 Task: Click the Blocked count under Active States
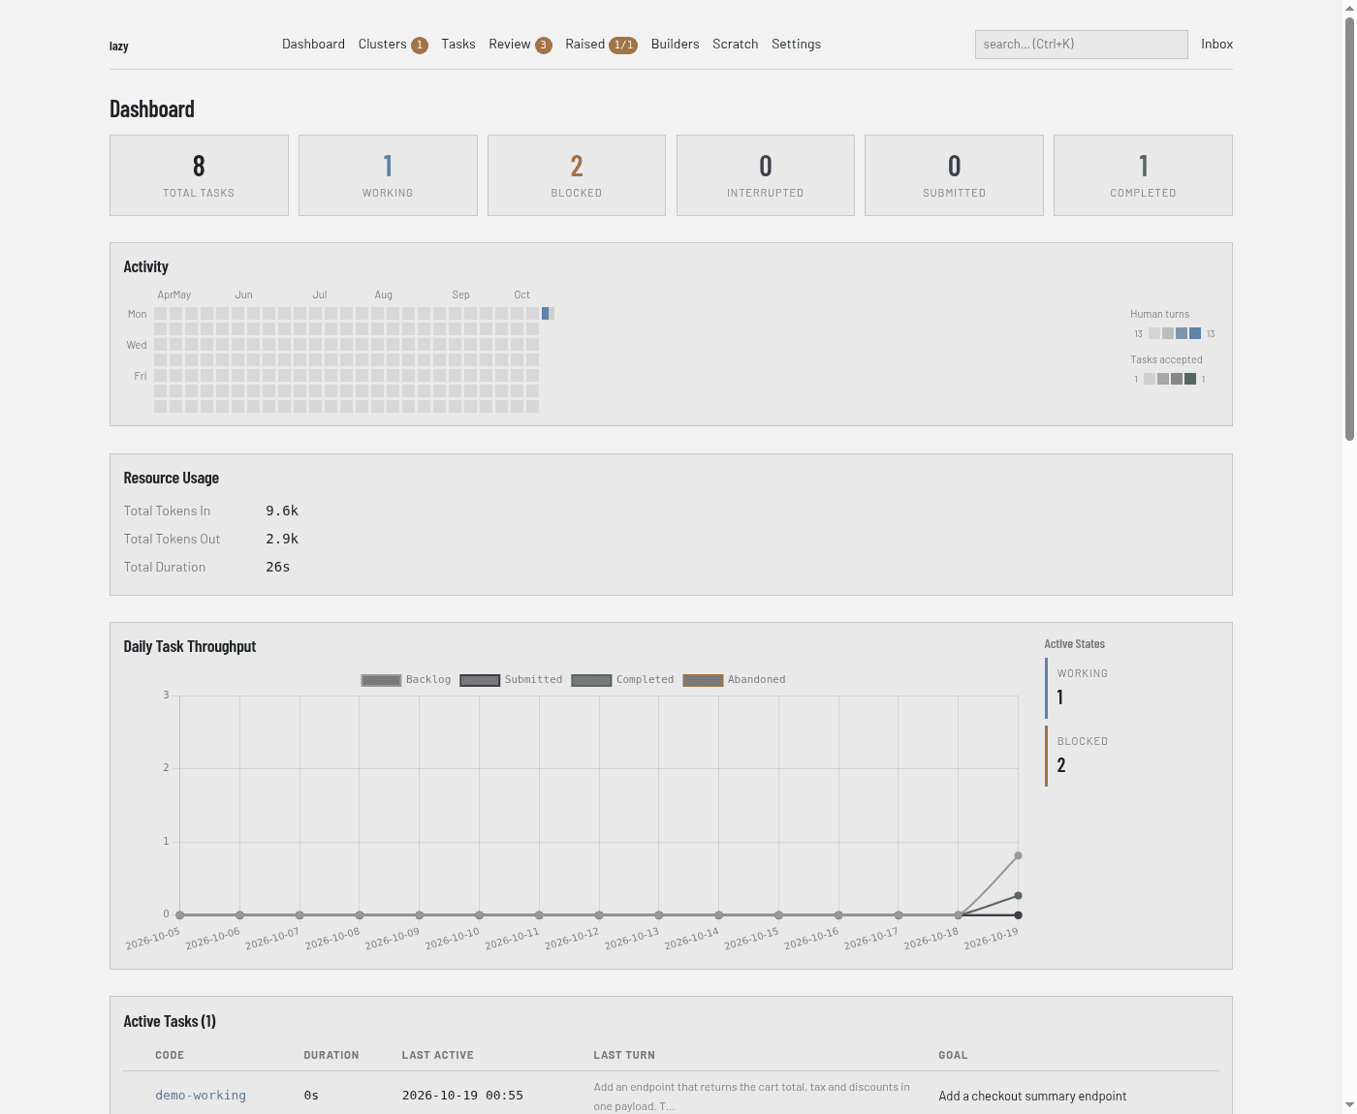(x=1061, y=765)
